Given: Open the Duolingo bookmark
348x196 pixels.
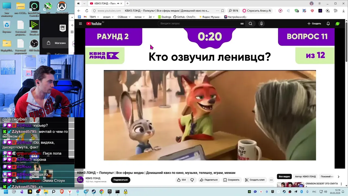Looking at the screenshot, I should click(164, 17).
